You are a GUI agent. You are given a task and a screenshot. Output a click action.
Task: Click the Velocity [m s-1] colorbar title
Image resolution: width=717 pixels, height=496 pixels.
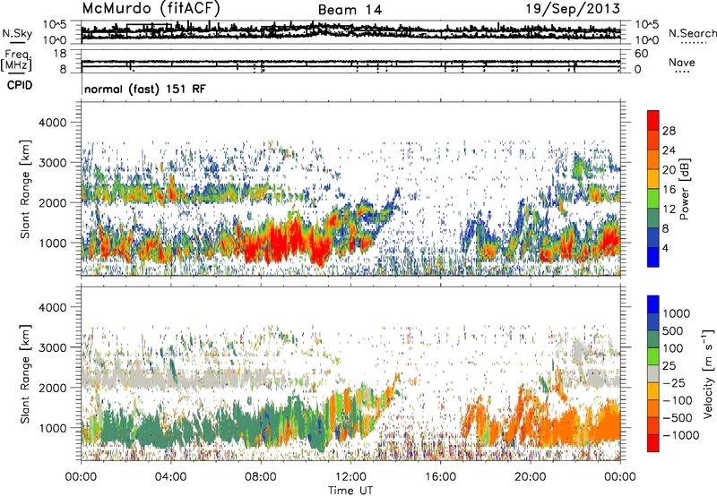click(x=708, y=374)
